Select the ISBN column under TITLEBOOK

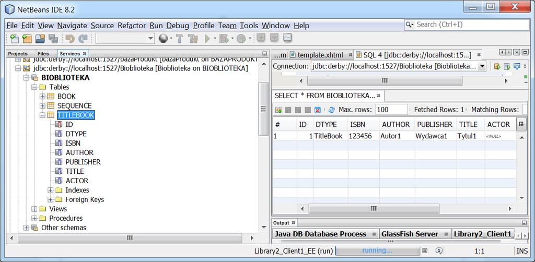[73, 143]
